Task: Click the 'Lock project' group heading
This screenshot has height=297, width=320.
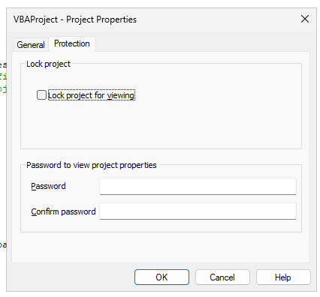Action: (x=48, y=64)
